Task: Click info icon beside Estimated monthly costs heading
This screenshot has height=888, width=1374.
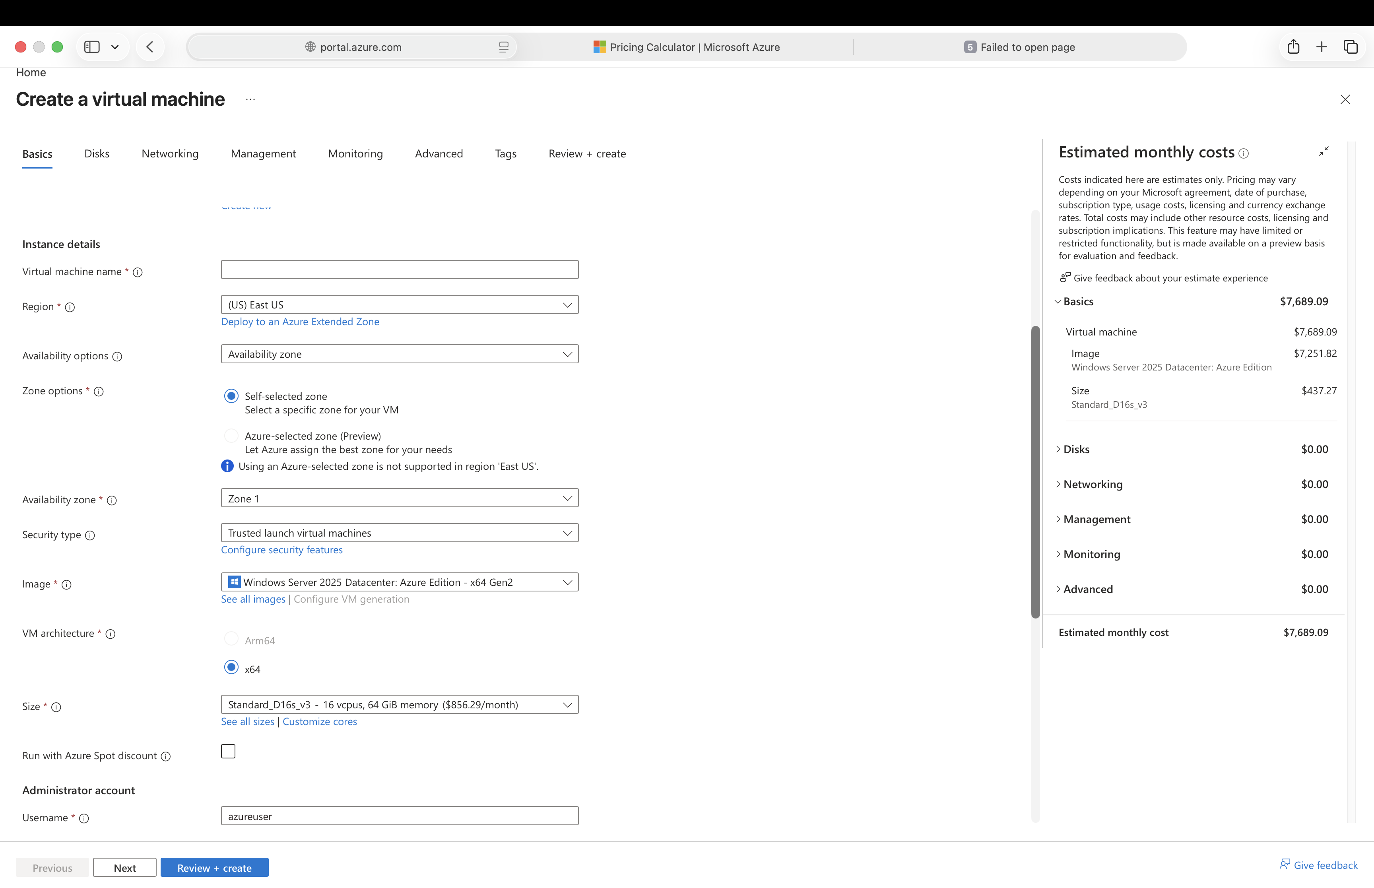Action: [x=1244, y=153]
